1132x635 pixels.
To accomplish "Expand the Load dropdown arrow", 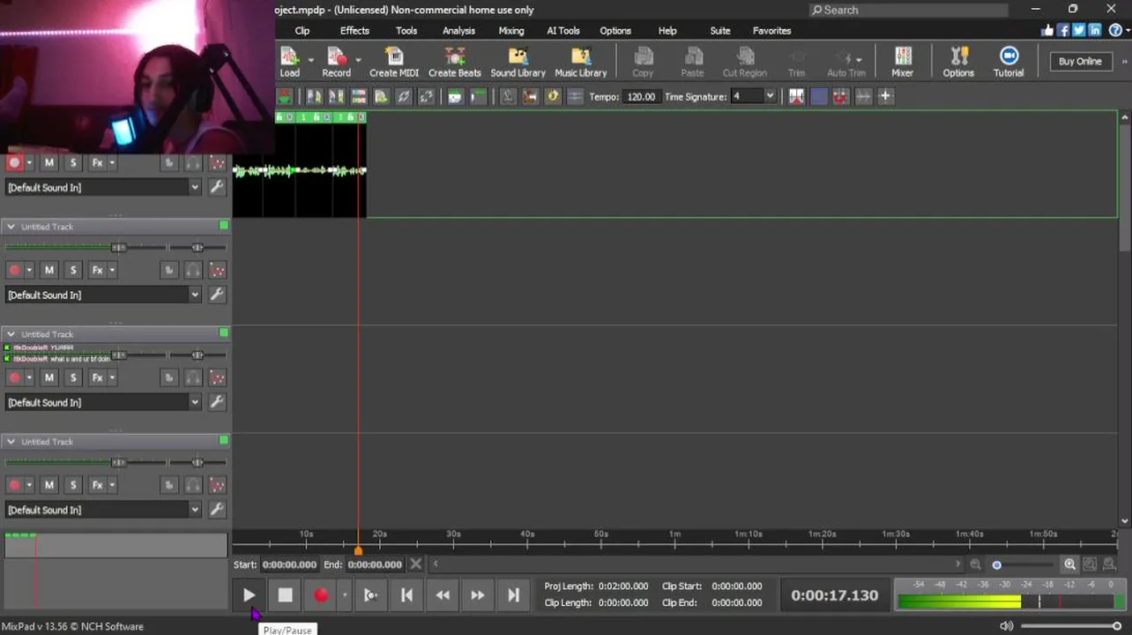I will [x=310, y=61].
